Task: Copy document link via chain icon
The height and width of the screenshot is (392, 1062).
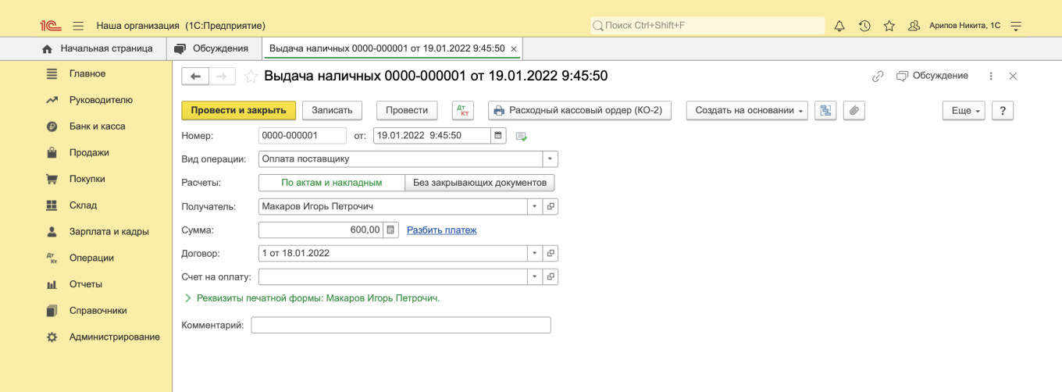Action: [878, 77]
